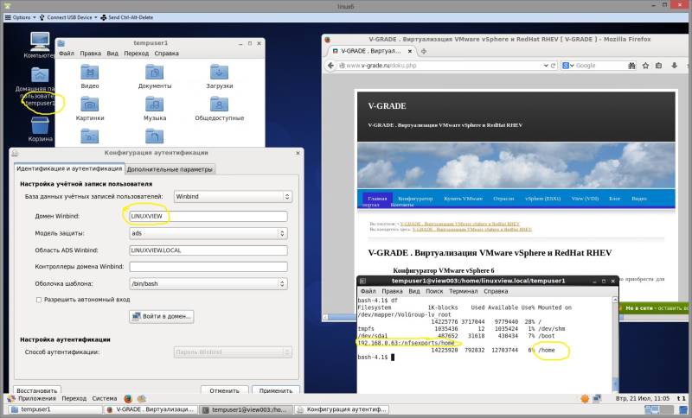Click Отменить button in authentication dialog
This screenshot has height=418, width=692.
[224, 389]
